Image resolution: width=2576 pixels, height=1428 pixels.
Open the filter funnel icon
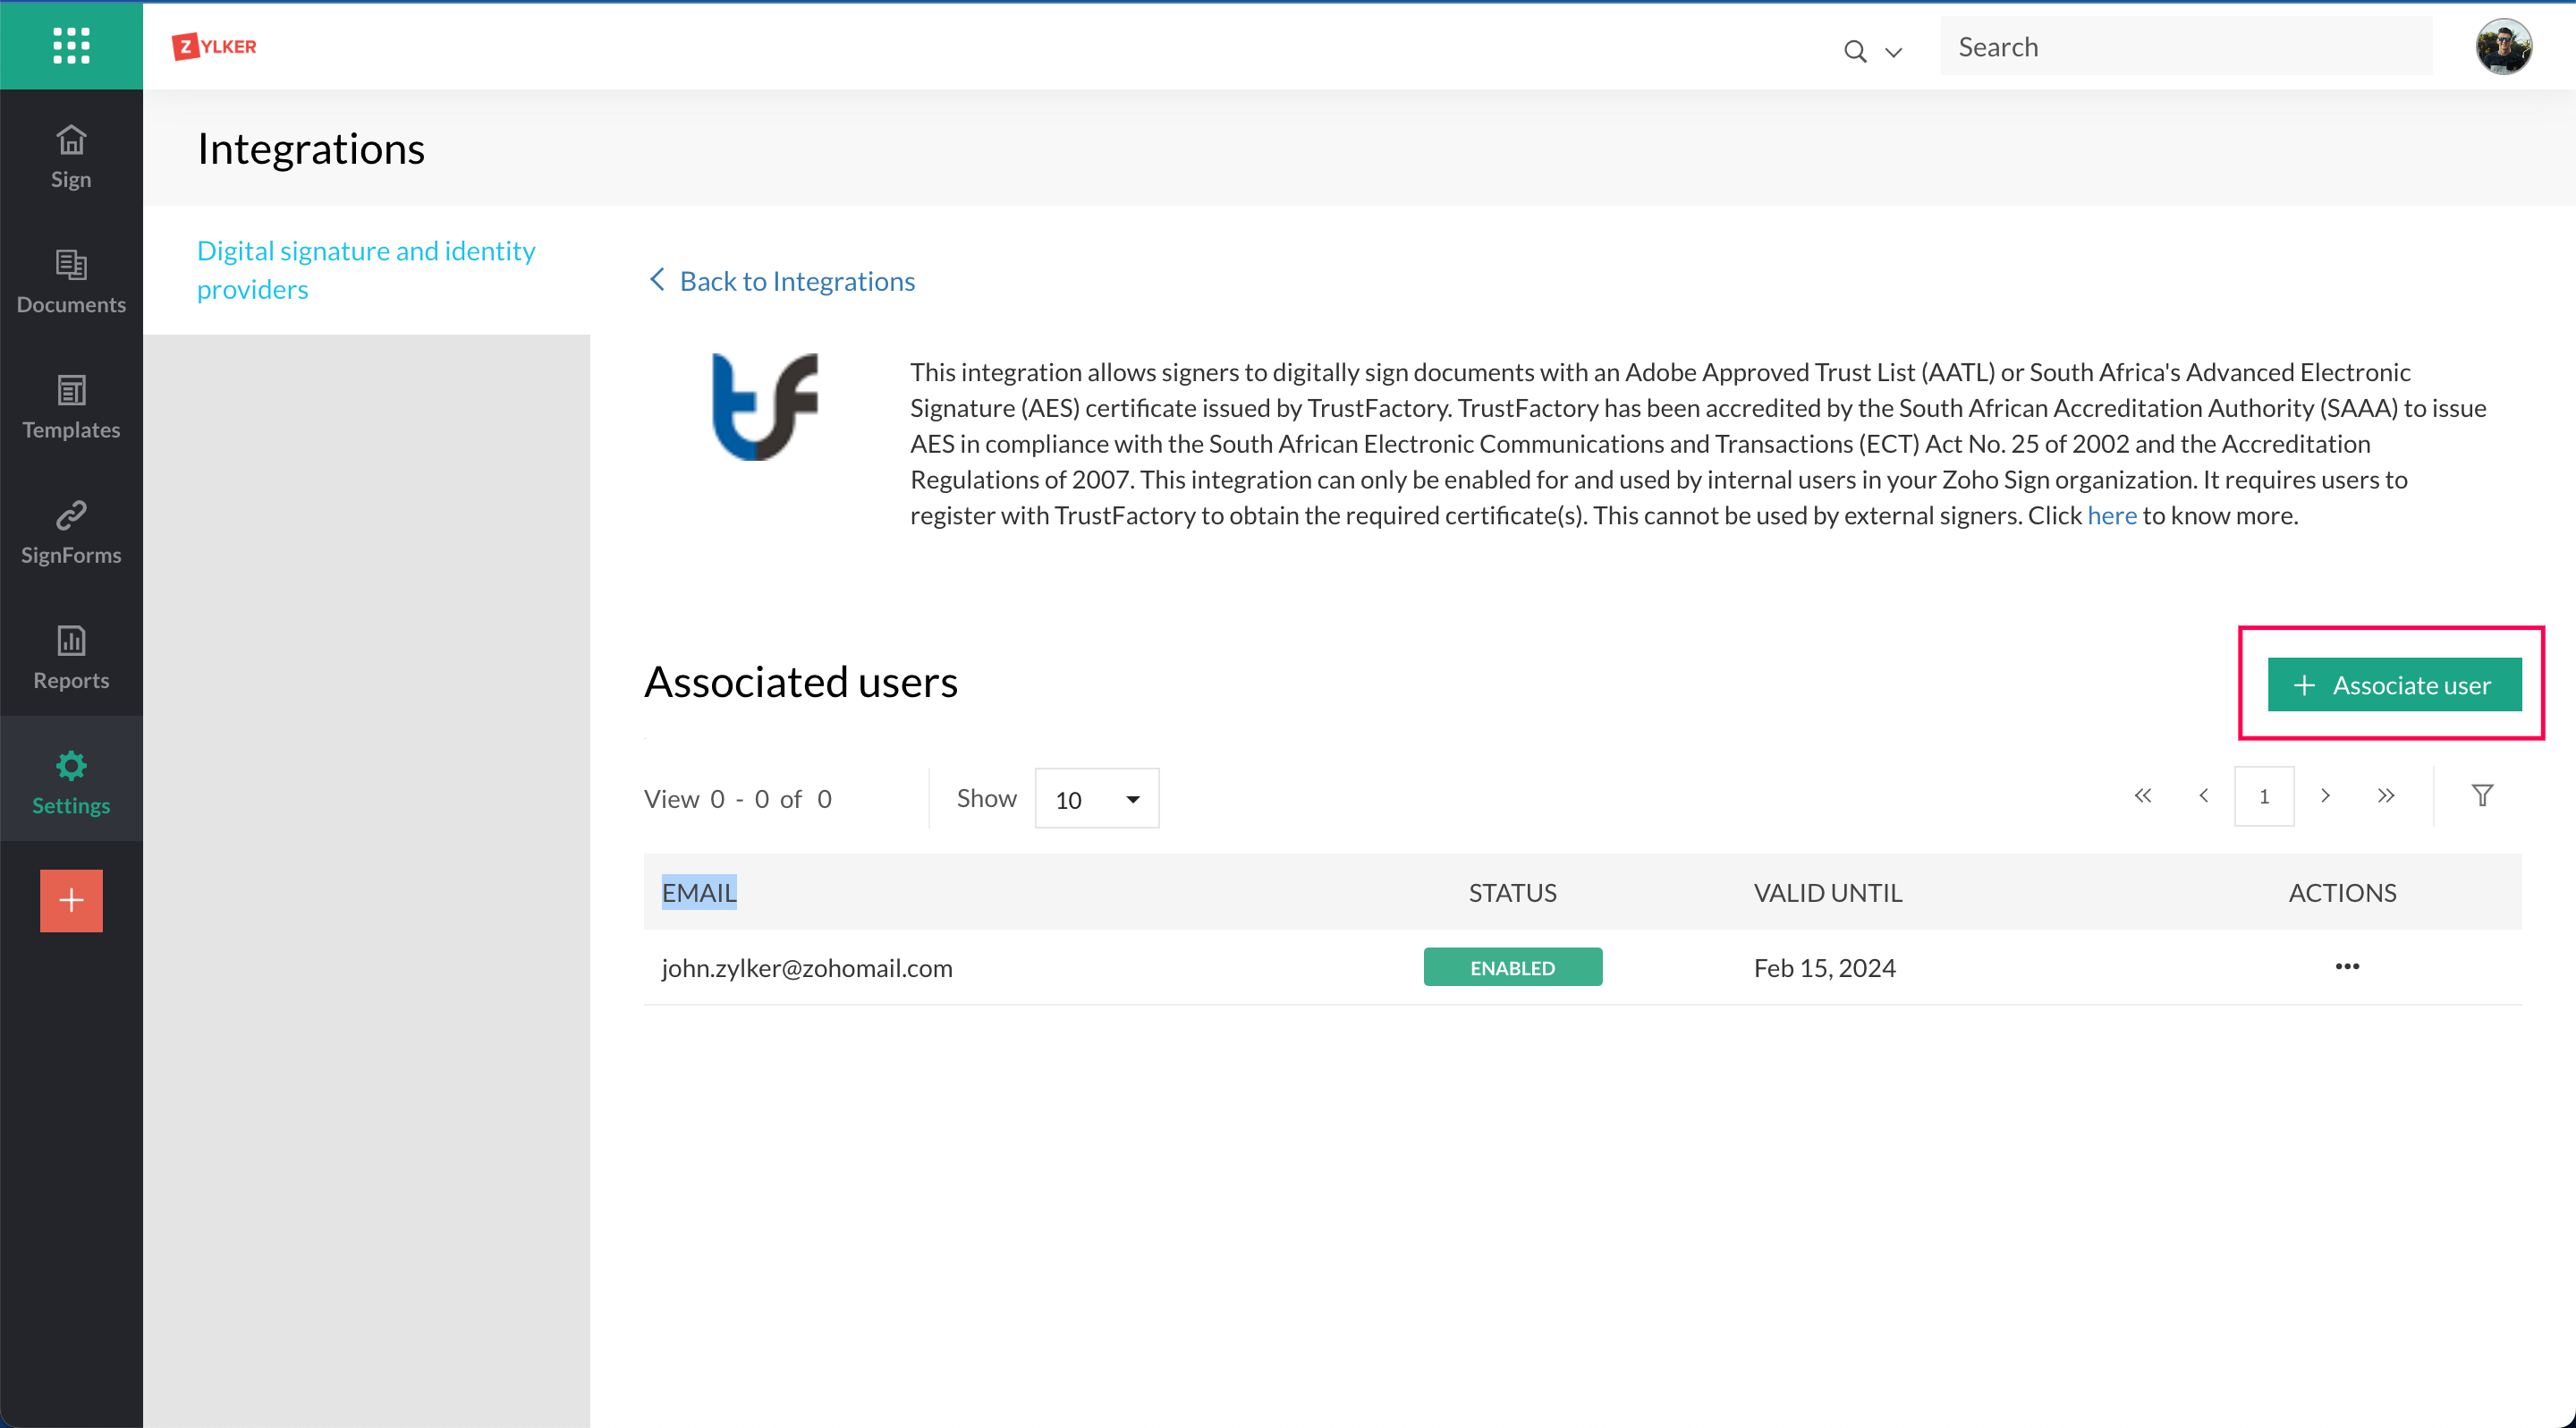point(2482,796)
